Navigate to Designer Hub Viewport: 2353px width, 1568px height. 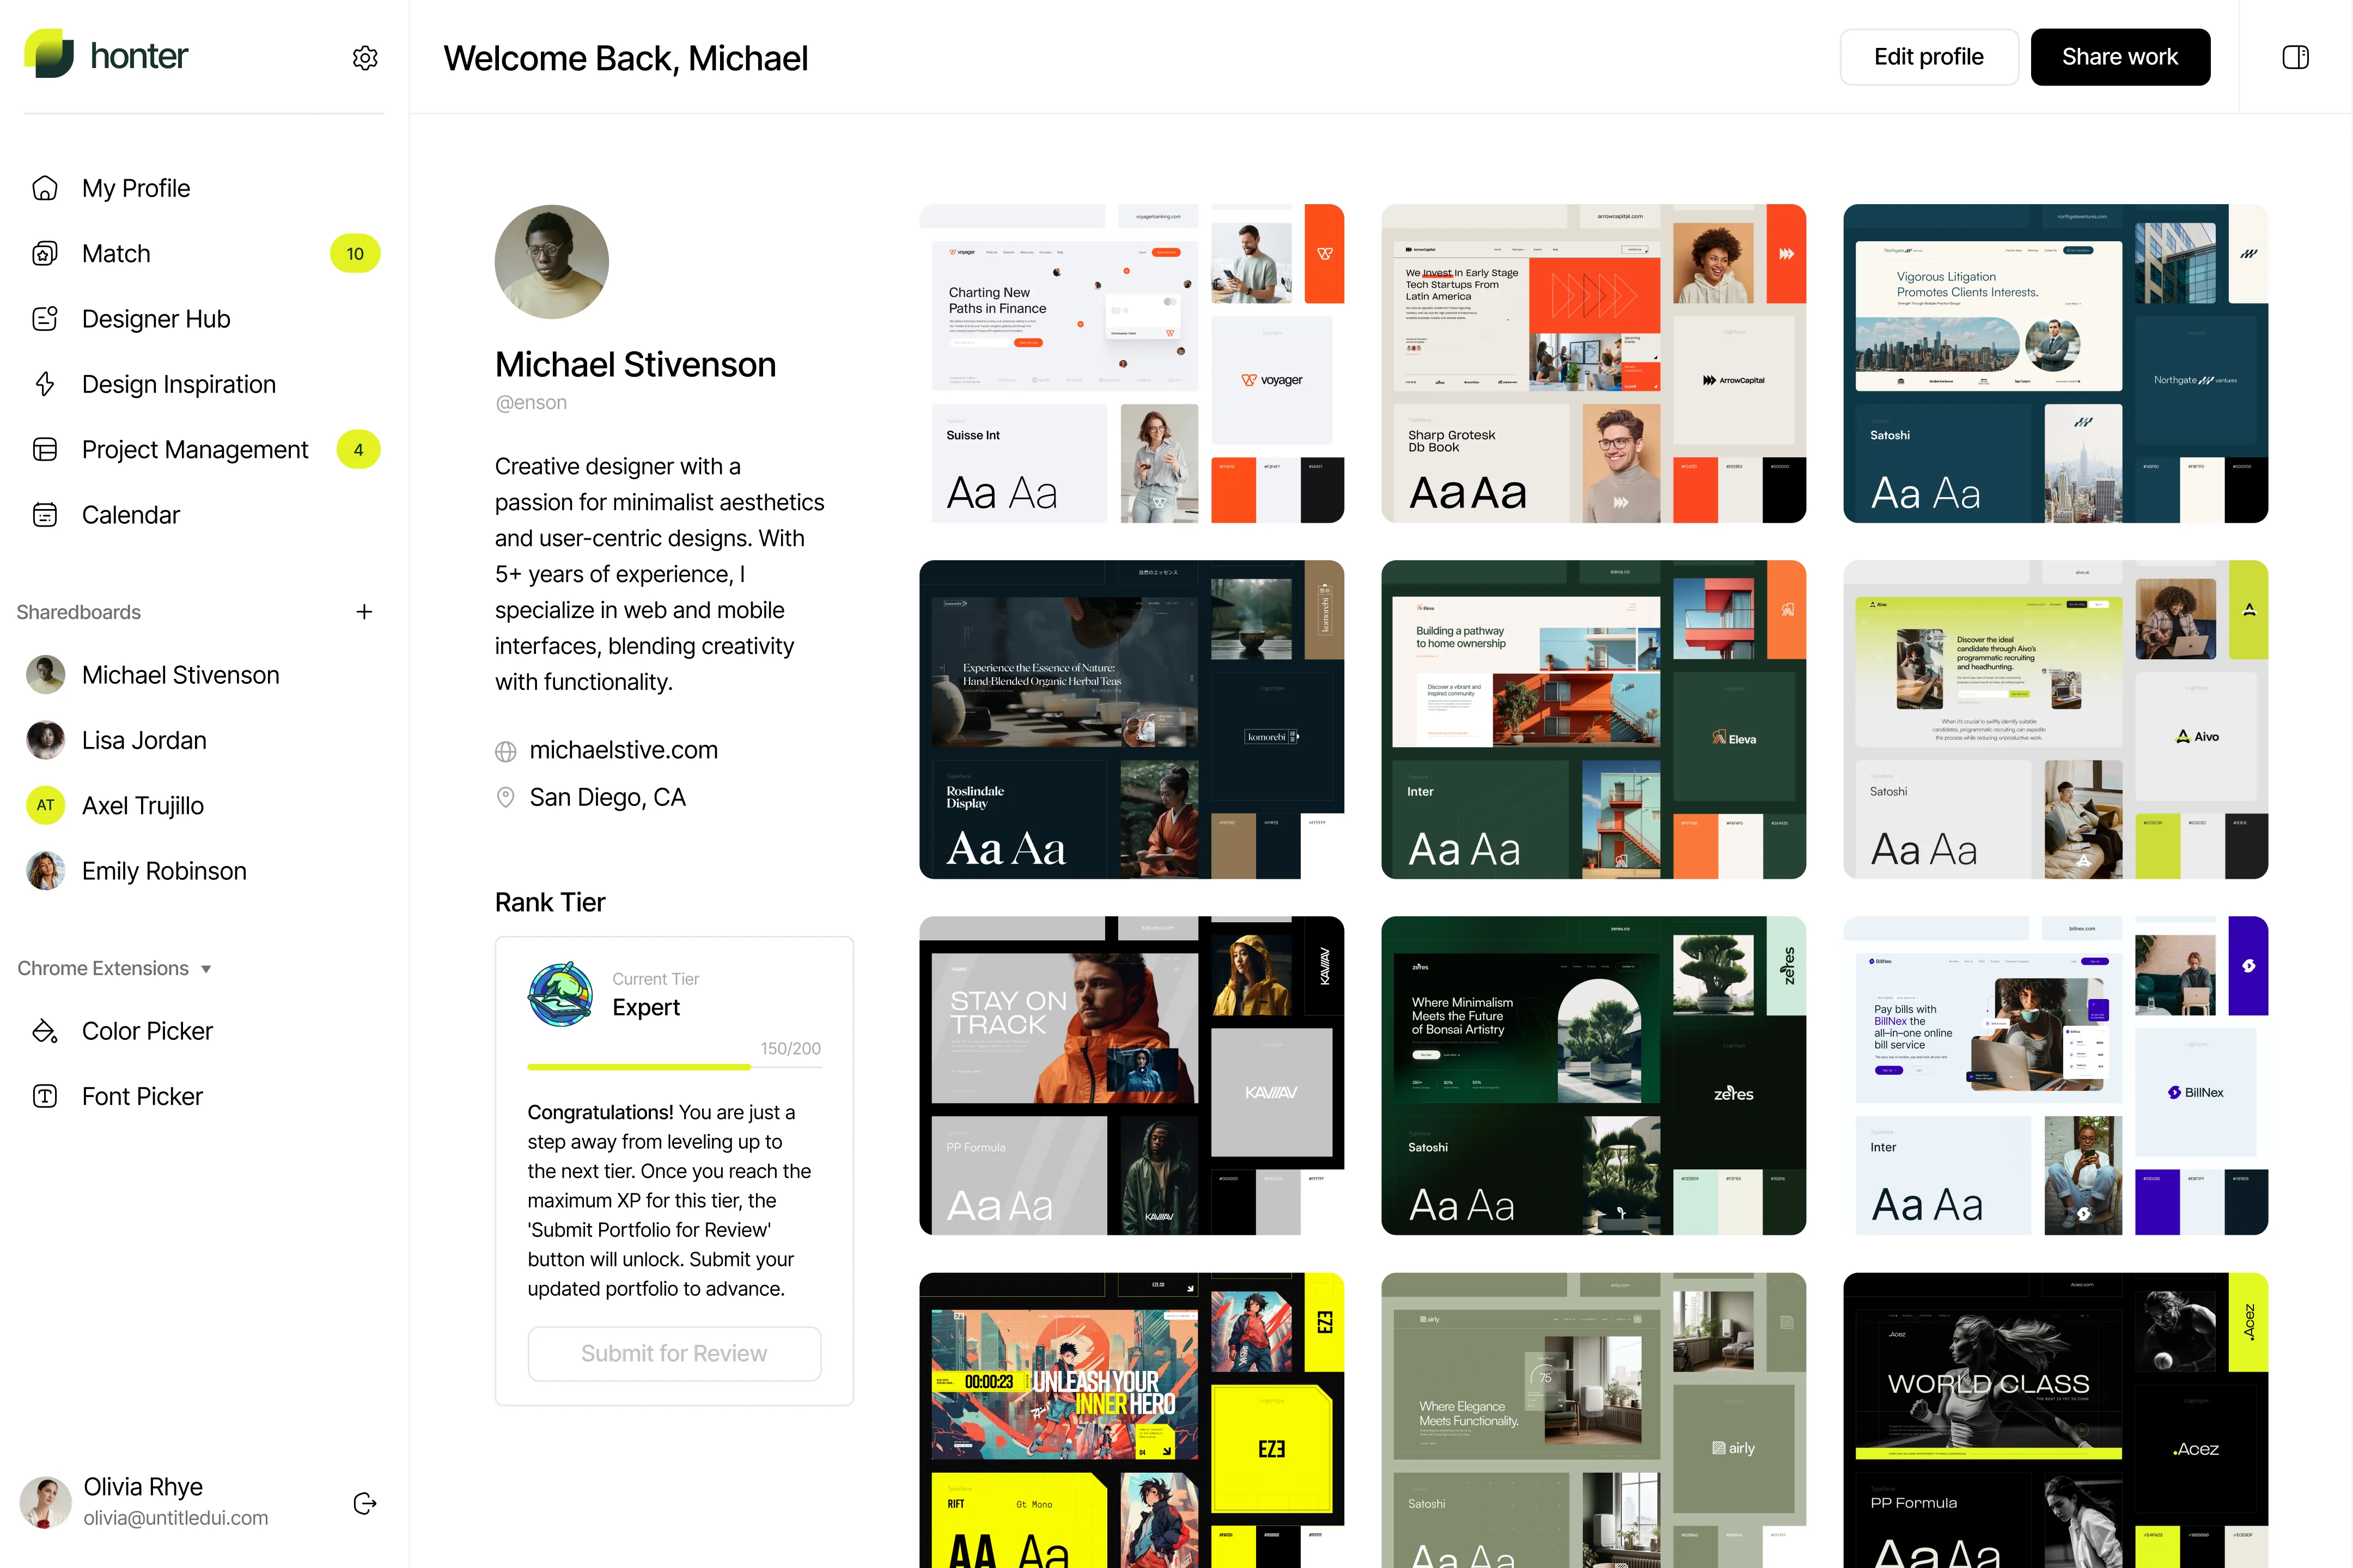pos(156,319)
